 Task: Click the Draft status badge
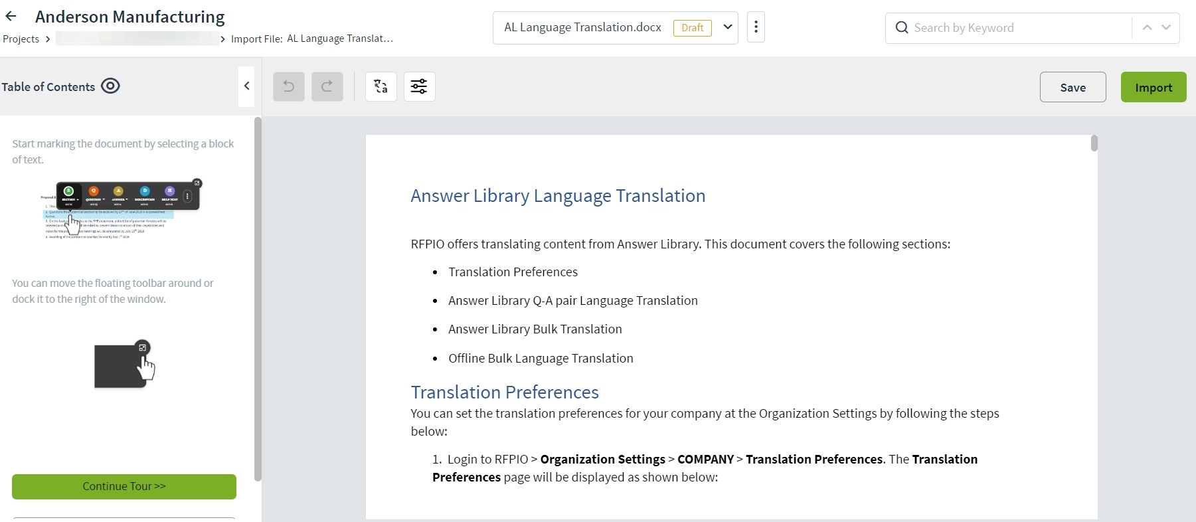coord(693,28)
